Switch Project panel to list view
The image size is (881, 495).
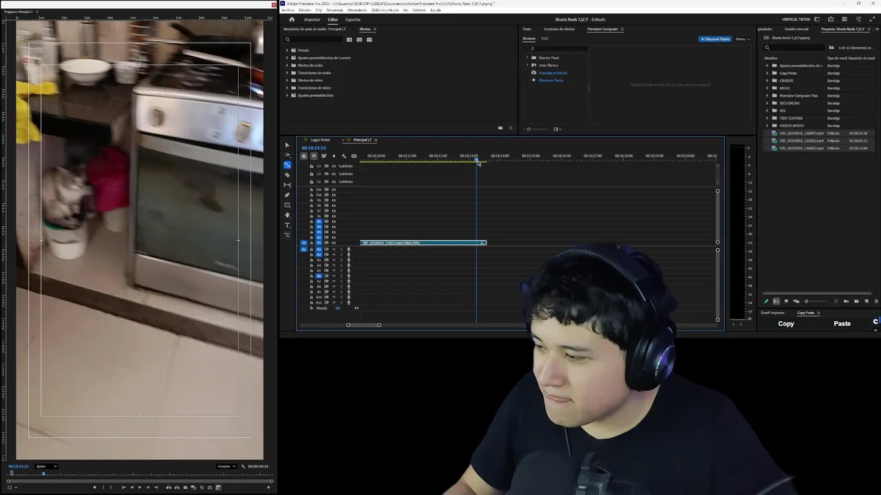[x=776, y=301]
